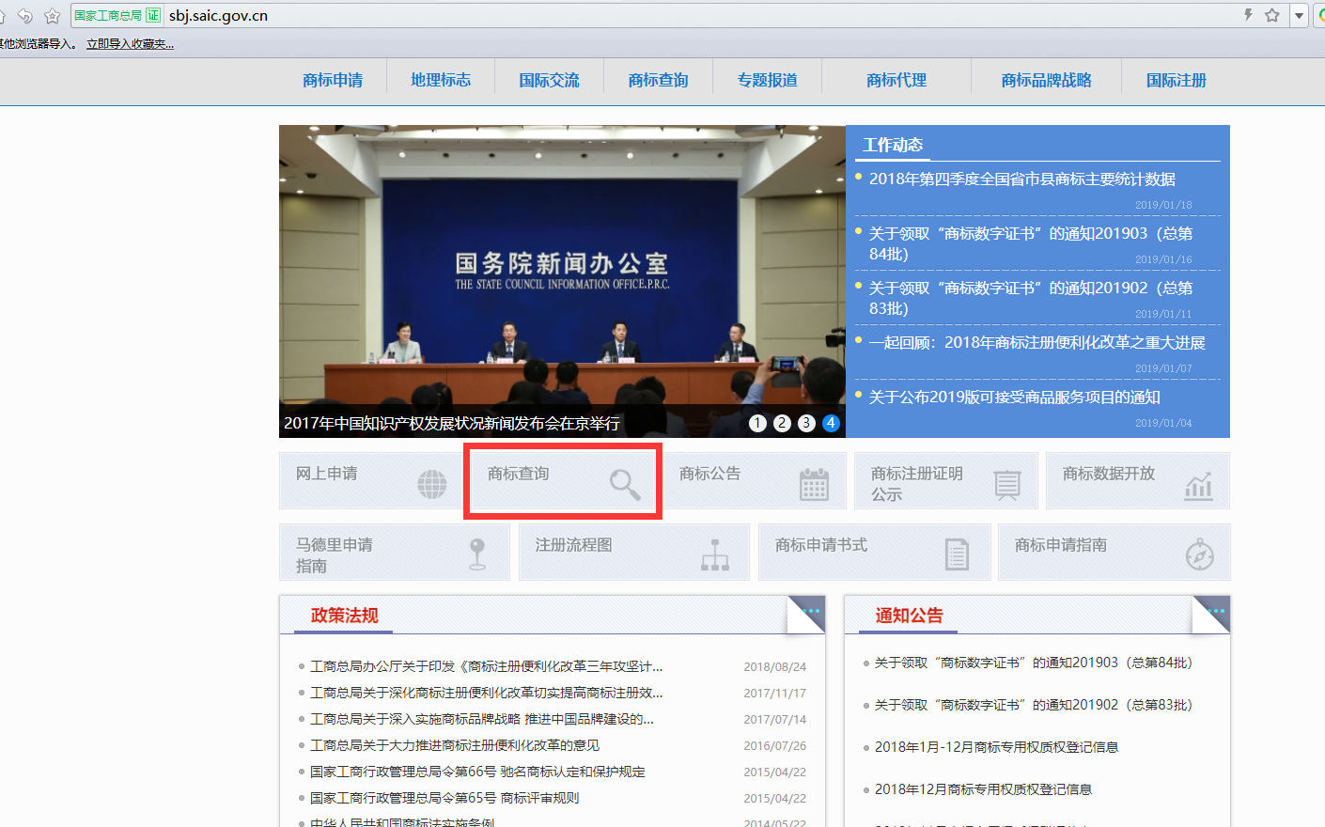Open the 商标查询 item in top navigation

tap(658, 81)
